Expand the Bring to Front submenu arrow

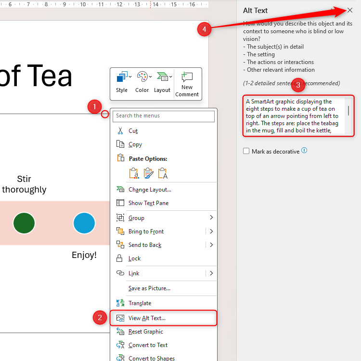211,231
